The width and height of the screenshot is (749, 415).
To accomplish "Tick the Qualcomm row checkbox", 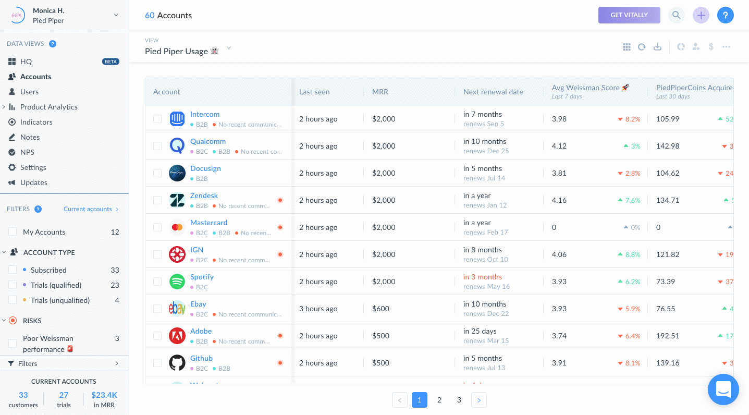I will [157, 146].
